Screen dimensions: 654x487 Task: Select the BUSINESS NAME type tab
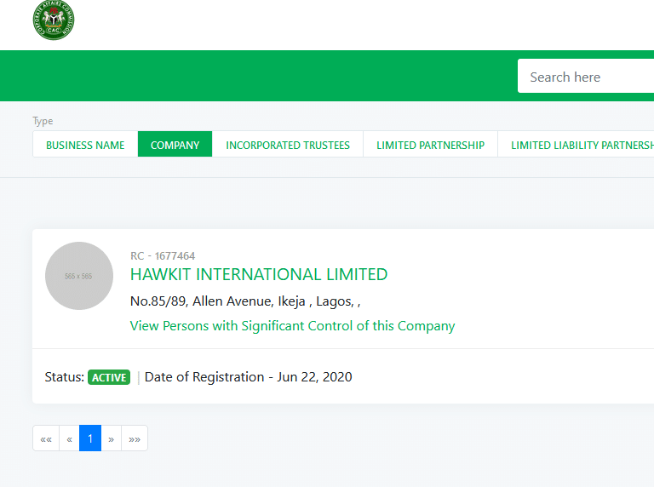pos(85,144)
